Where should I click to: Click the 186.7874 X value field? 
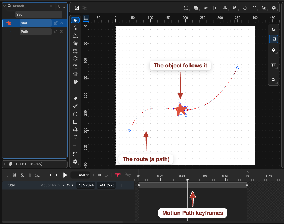(x=86, y=185)
